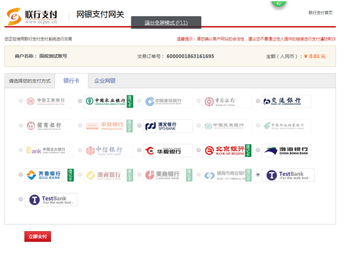Select the unselected TestBank radio button
Image resolution: width=347 pixels, height=260 pixels.
[21, 199]
